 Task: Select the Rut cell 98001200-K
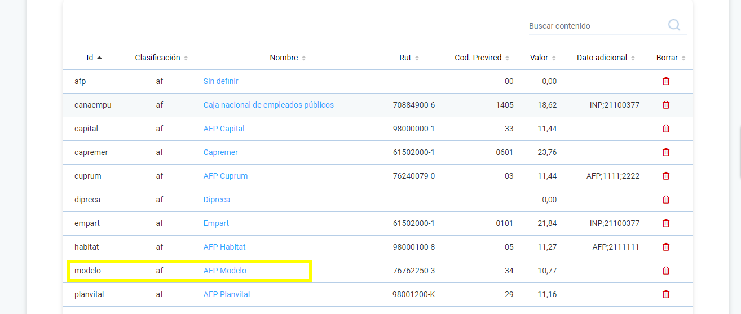(x=414, y=294)
